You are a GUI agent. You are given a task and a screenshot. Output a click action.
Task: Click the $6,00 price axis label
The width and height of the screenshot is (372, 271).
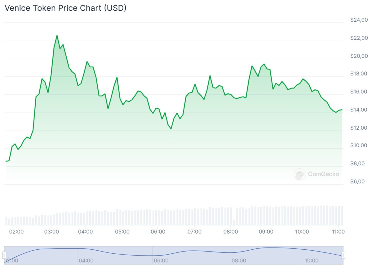click(x=359, y=182)
